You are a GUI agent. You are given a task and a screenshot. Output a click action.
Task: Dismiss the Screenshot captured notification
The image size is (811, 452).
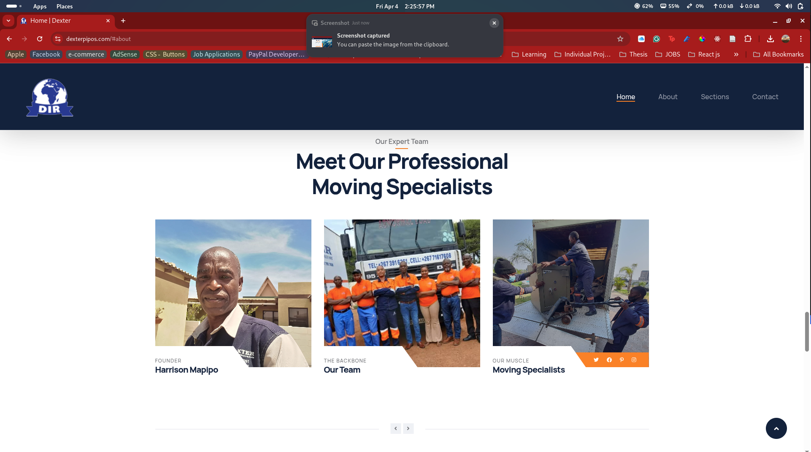(494, 23)
